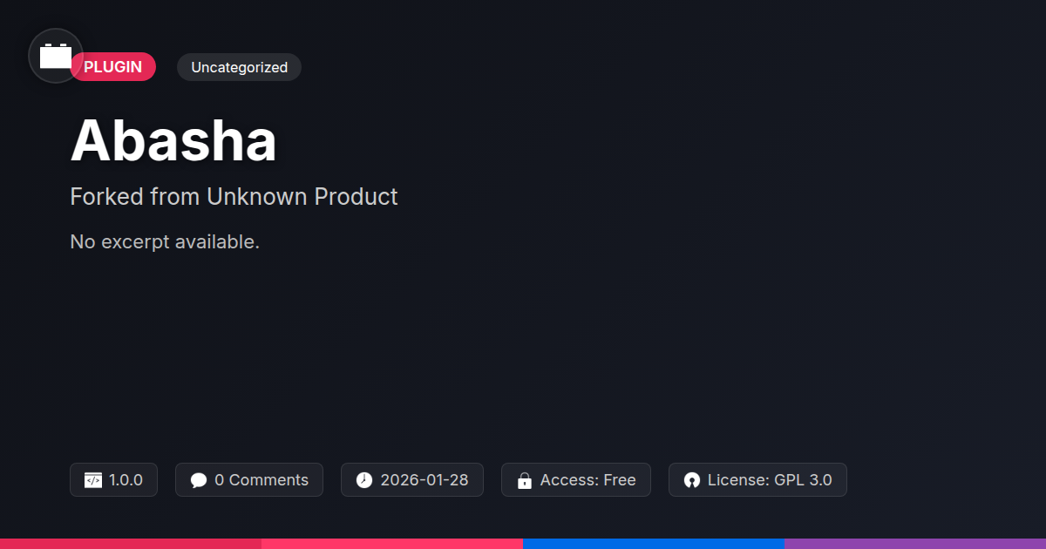Click the clock date icon
Image resolution: width=1046 pixels, height=549 pixels.
364,480
